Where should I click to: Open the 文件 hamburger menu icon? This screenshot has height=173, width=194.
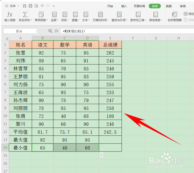point(6,6)
